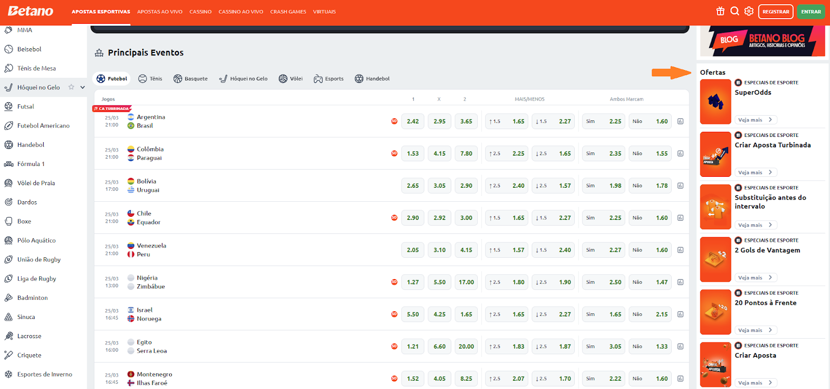Click SO badge on Chile vs Equador row
The width and height of the screenshot is (830, 389).
point(394,218)
